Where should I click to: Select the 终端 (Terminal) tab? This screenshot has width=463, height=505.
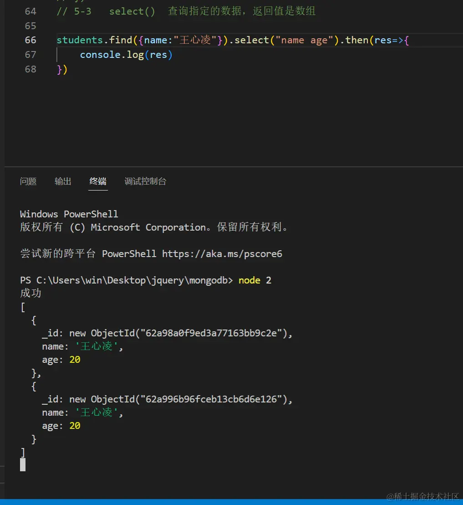click(97, 181)
